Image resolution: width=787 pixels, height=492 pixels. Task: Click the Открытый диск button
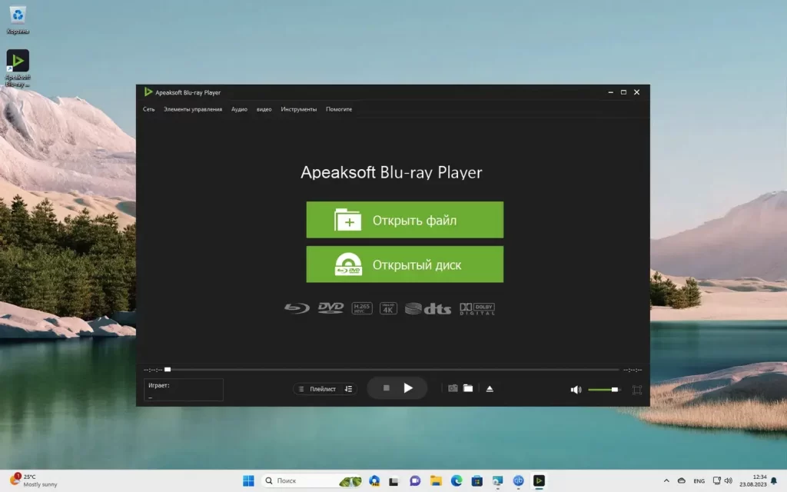[x=405, y=264]
